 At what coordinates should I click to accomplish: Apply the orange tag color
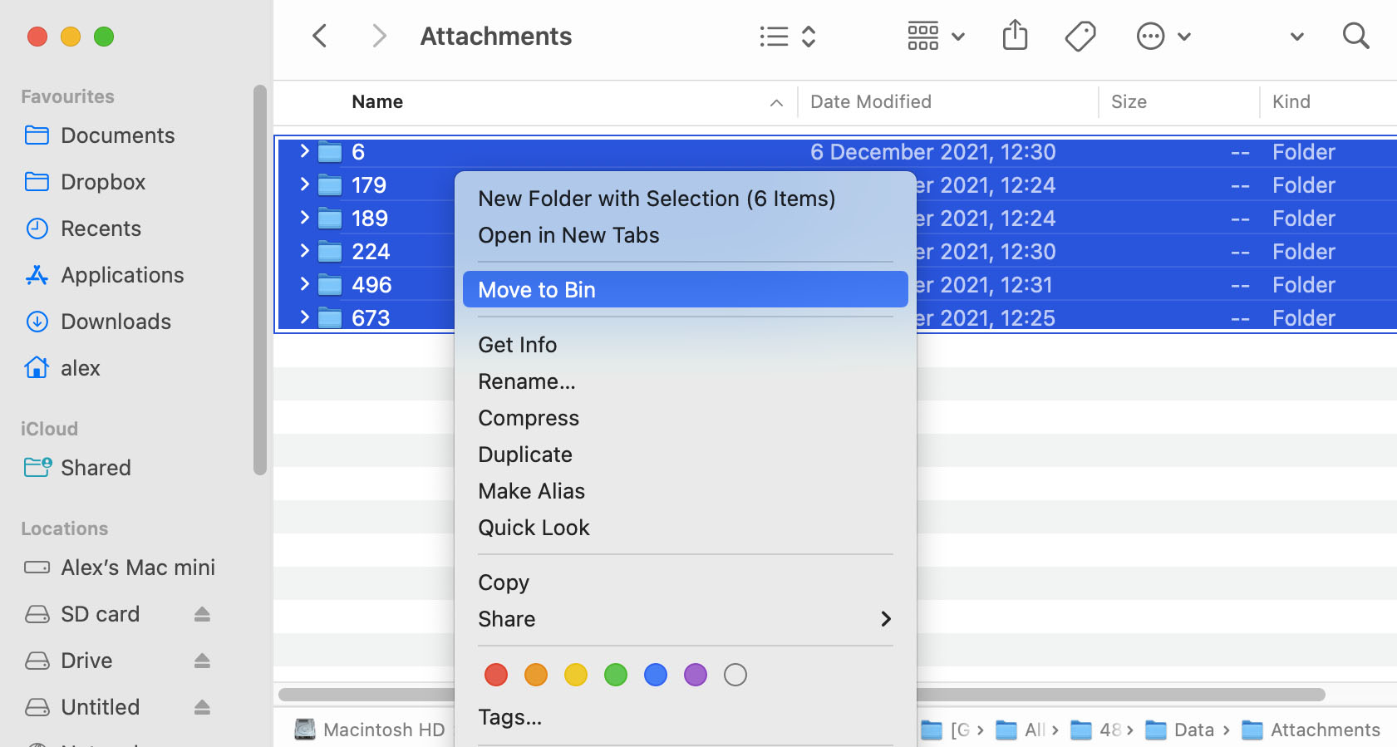(536, 675)
